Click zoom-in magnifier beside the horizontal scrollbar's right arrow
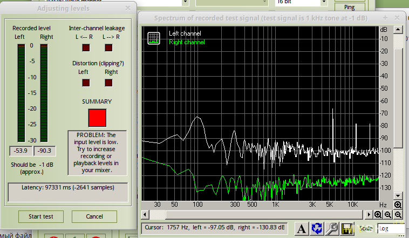Image resolution: width=409 pixels, height=238 pixels. (378, 215)
